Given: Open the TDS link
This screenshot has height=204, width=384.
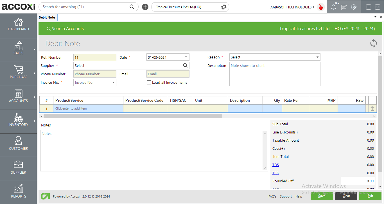Looking at the screenshot, I should (275, 165).
